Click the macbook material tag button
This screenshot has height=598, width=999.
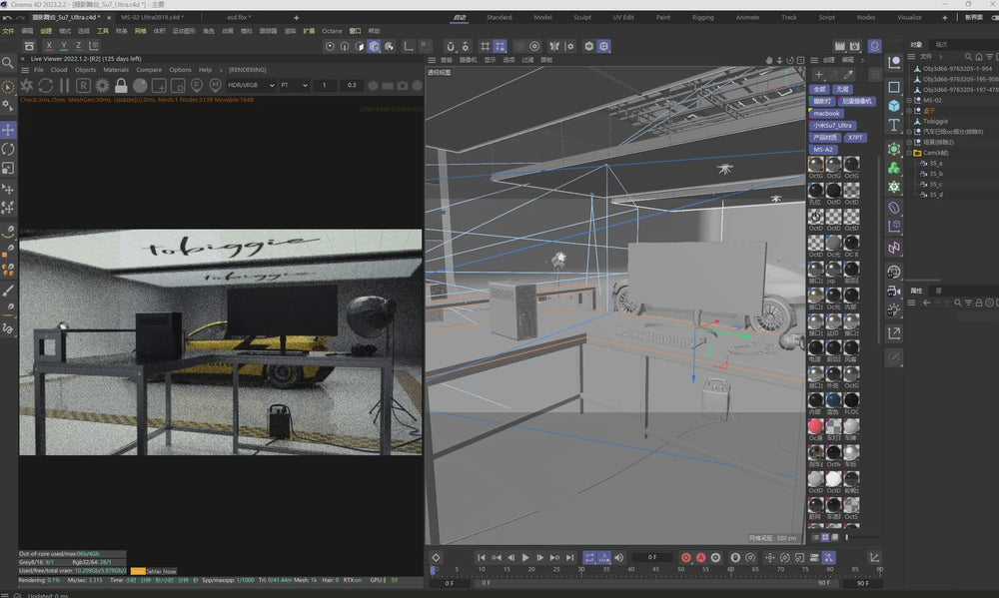[826, 114]
